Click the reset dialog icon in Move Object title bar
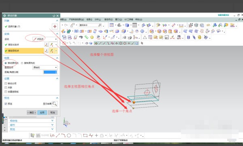 [x=54, y=16]
